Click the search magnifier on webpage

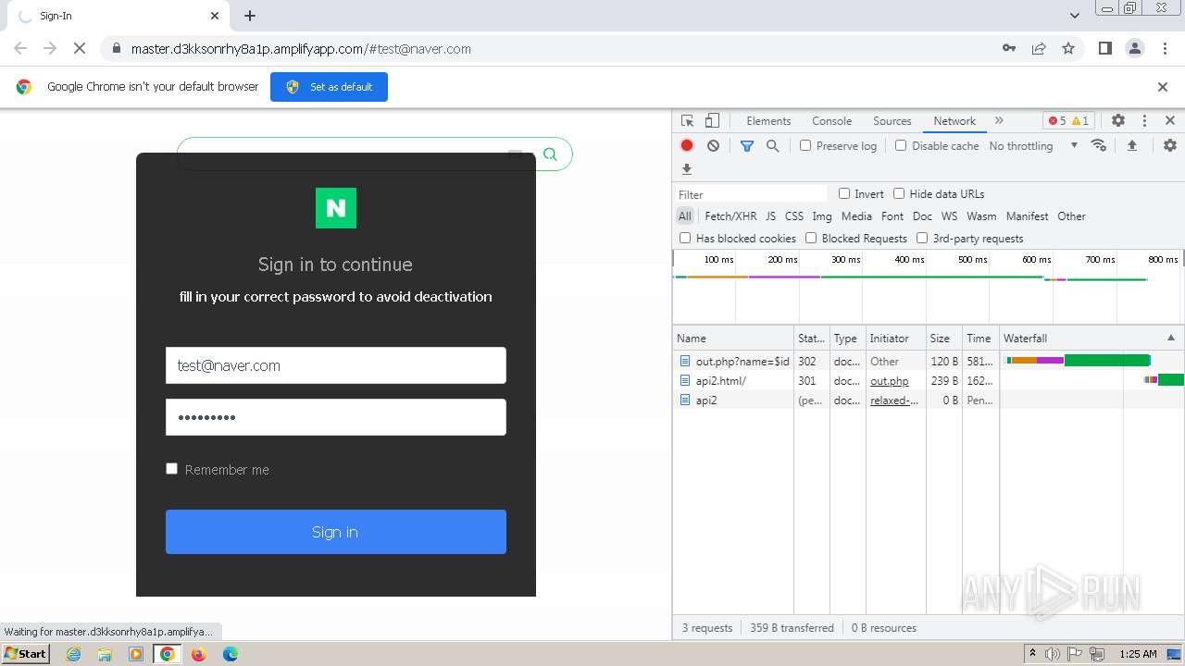(x=550, y=154)
